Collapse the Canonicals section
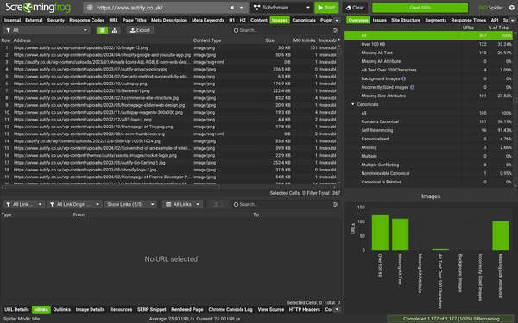The width and height of the screenshot is (518, 323). point(352,104)
